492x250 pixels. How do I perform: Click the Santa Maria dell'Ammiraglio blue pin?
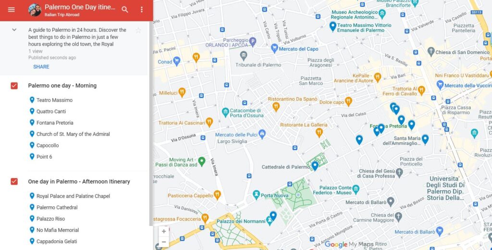(425, 139)
